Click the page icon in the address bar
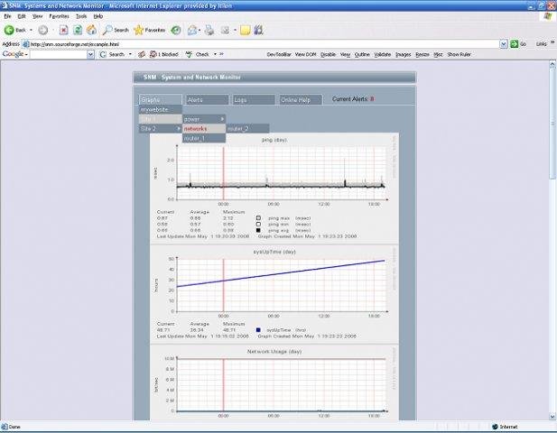The height and width of the screenshot is (433, 557). pyautogui.click(x=25, y=44)
